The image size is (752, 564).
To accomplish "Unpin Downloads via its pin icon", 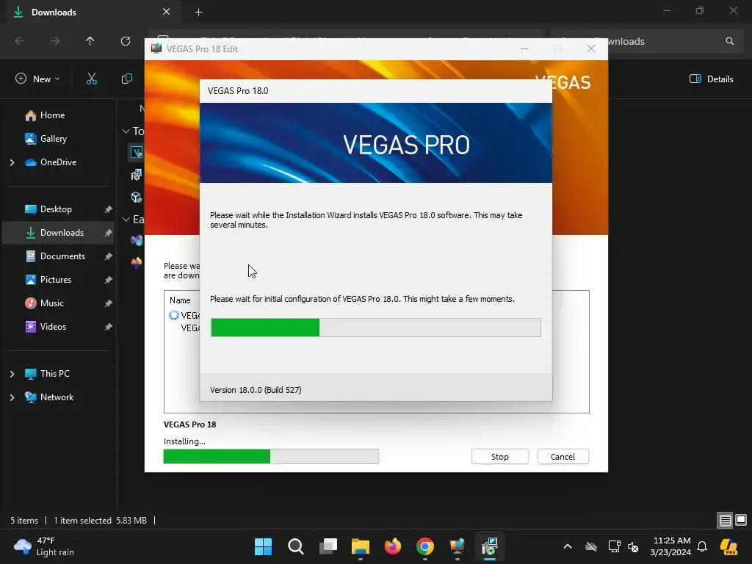I will click(x=109, y=233).
